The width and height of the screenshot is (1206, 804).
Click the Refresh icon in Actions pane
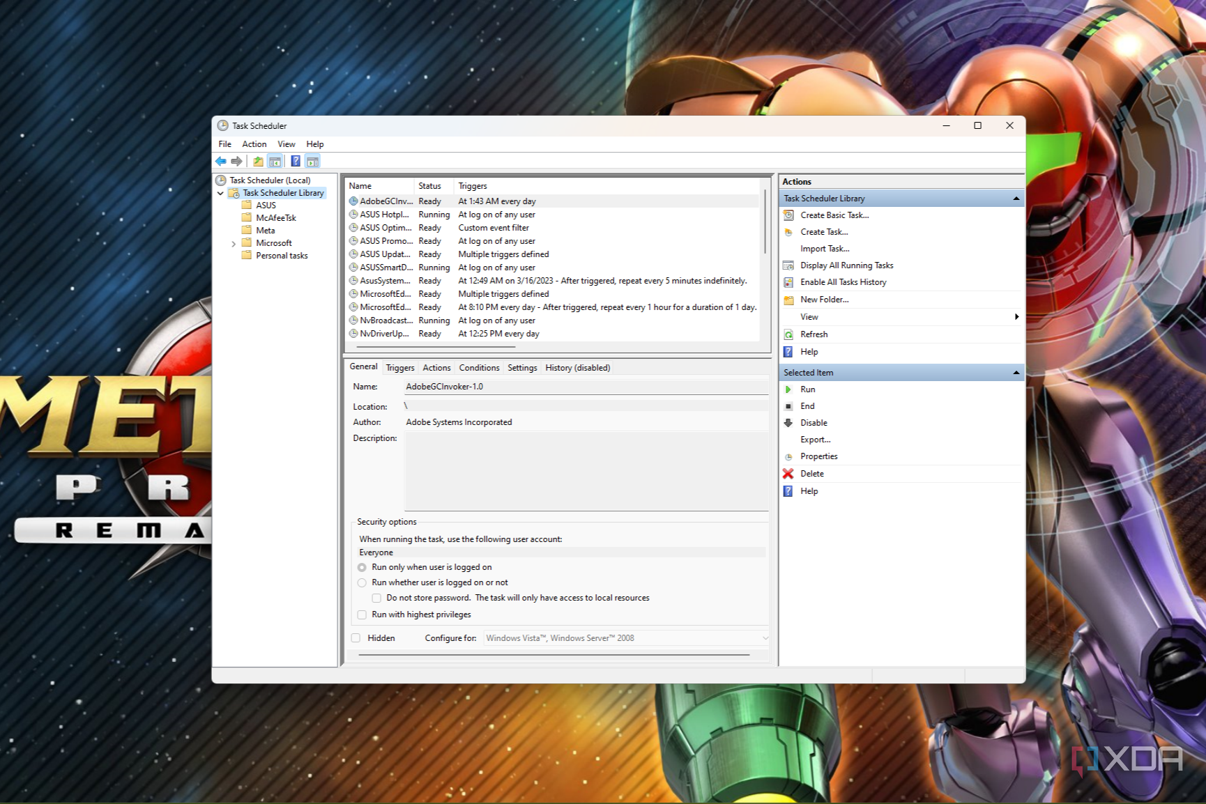(788, 334)
